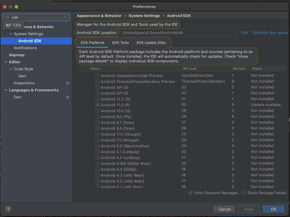This screenshot has width=290, height=217.
Task: Toggle Hide Obsolete Packages checkbox
Action: 191,193
